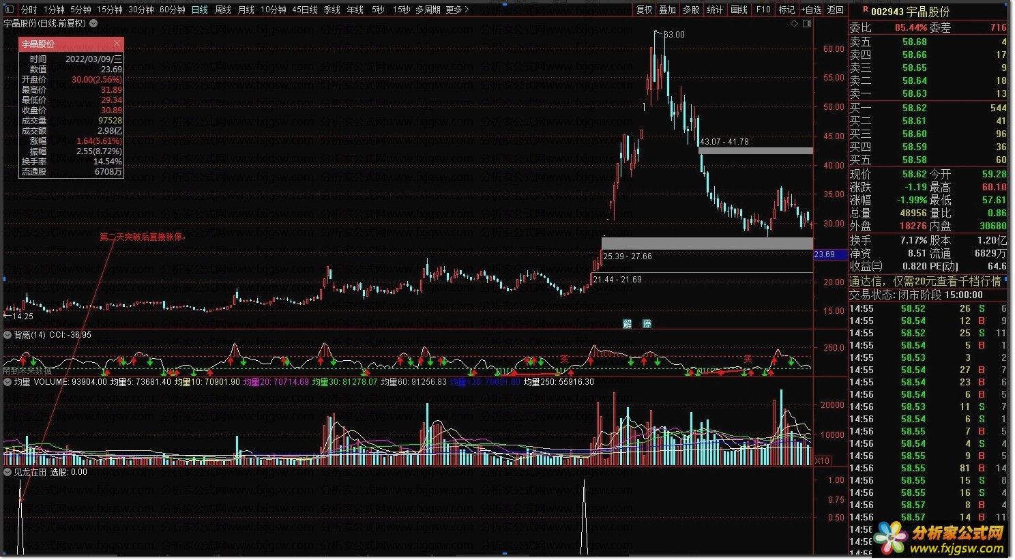Screen dimensions: 1015x560
Task: Click the 均量250: 55916.30 legend
Action: click(558, 382)
